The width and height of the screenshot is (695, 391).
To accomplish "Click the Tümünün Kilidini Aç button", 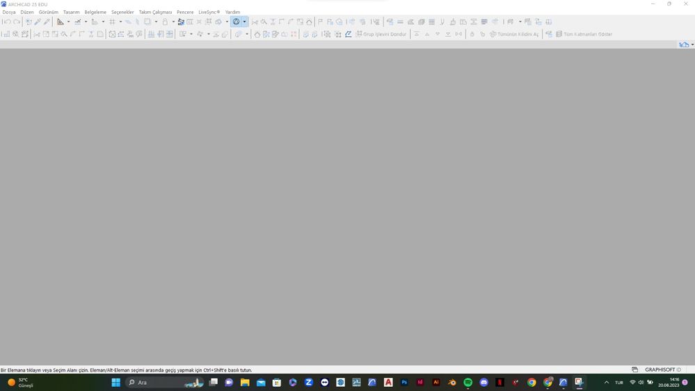I will (514, 34).
